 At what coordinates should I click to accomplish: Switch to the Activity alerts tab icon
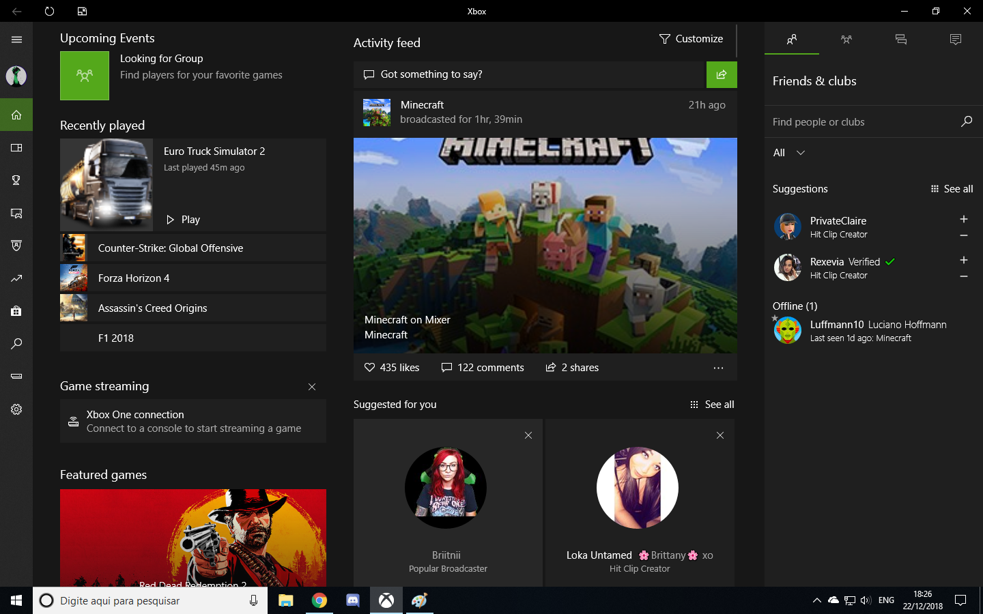956,40
